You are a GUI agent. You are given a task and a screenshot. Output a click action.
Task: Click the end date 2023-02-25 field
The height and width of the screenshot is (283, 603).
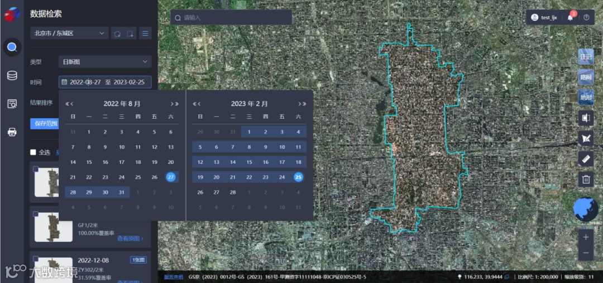(x=129, y=82)
